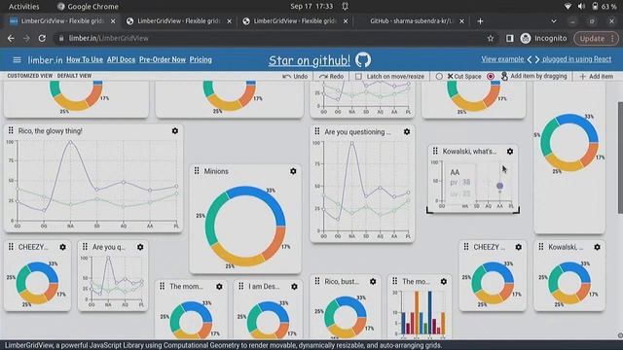Select the Cut Space radio button
This screenshot has height=350, width=623.
tap(439, 76)
